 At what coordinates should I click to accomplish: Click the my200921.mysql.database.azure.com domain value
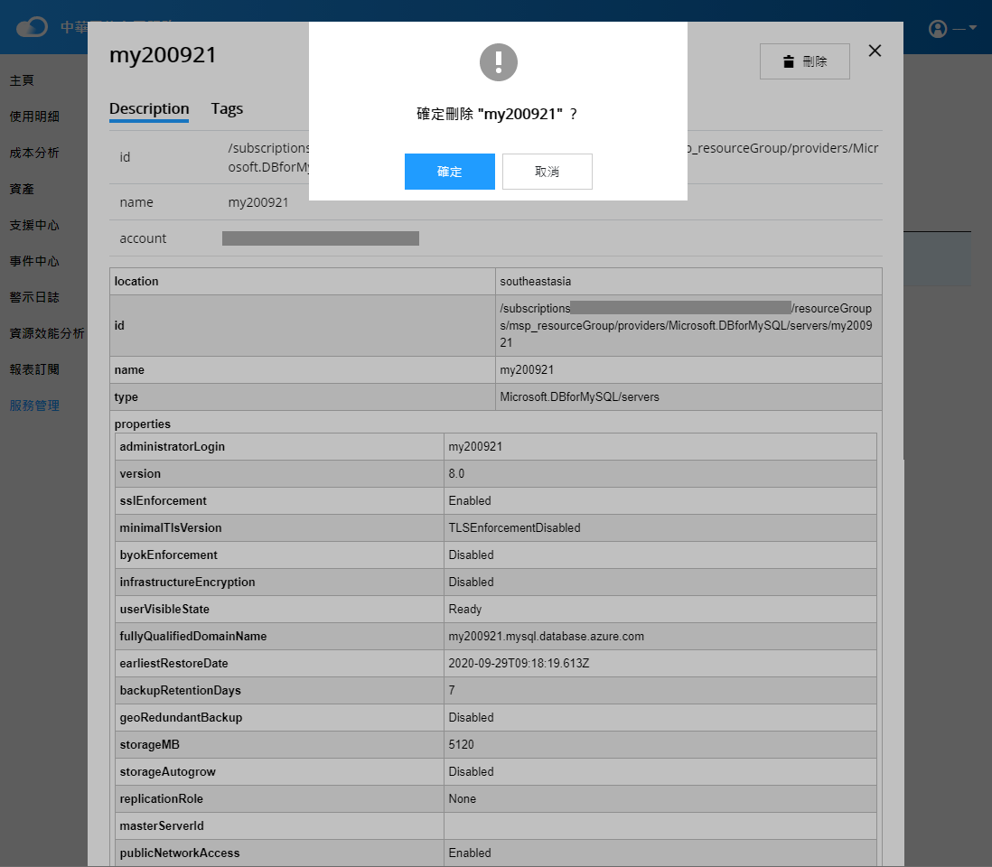click(x=546, y=636)
